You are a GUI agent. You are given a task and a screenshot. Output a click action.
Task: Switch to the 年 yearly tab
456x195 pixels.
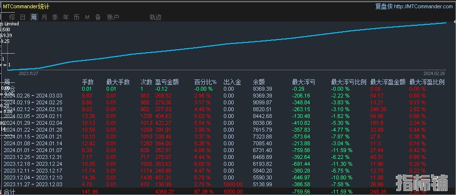click(65, 17)
